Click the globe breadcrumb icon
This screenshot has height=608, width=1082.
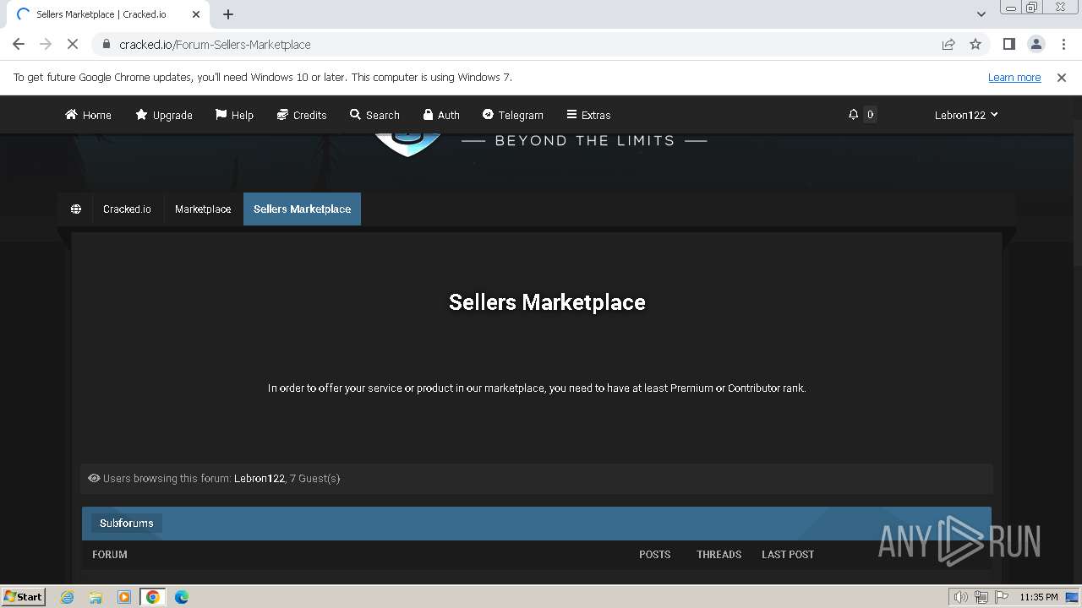pos(76,209)
